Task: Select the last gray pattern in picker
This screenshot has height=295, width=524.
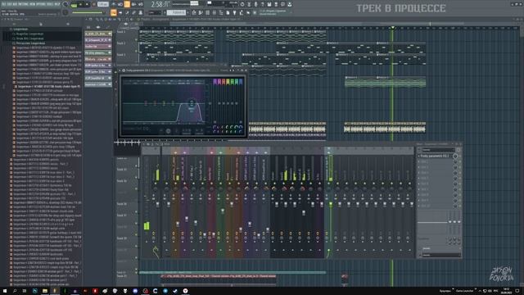Action: pos(98,84)
